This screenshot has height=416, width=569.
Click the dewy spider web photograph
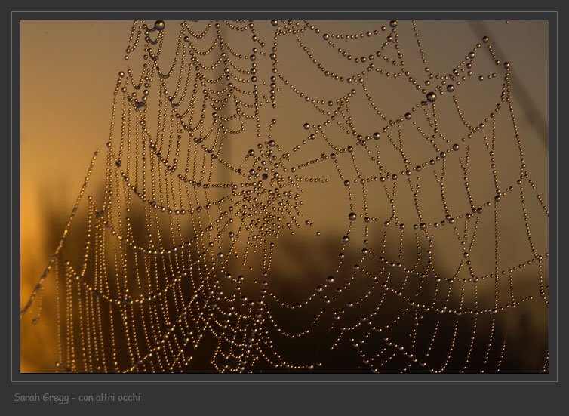tap(284, 196)
